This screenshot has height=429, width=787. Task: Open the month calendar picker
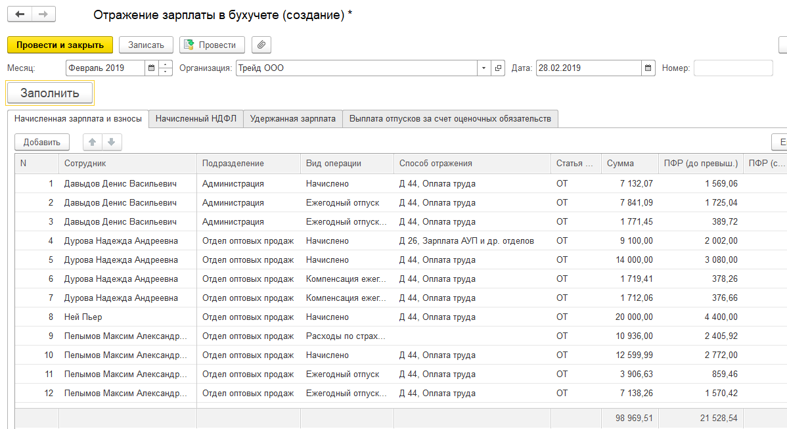[151, 68]
